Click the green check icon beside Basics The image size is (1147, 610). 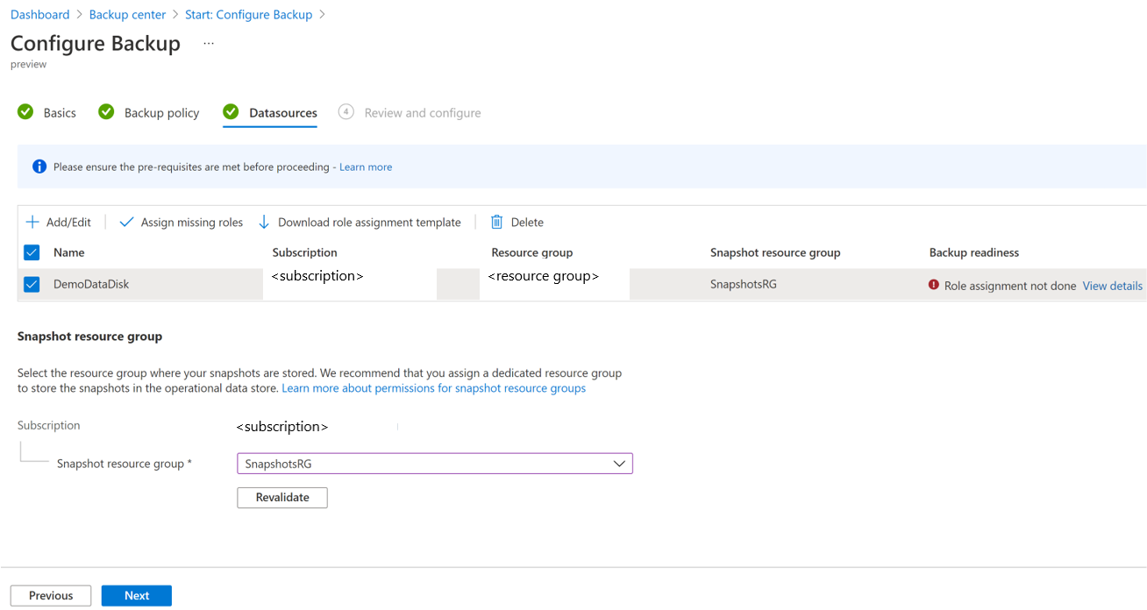pyautogui.click(x=25, y=111)
